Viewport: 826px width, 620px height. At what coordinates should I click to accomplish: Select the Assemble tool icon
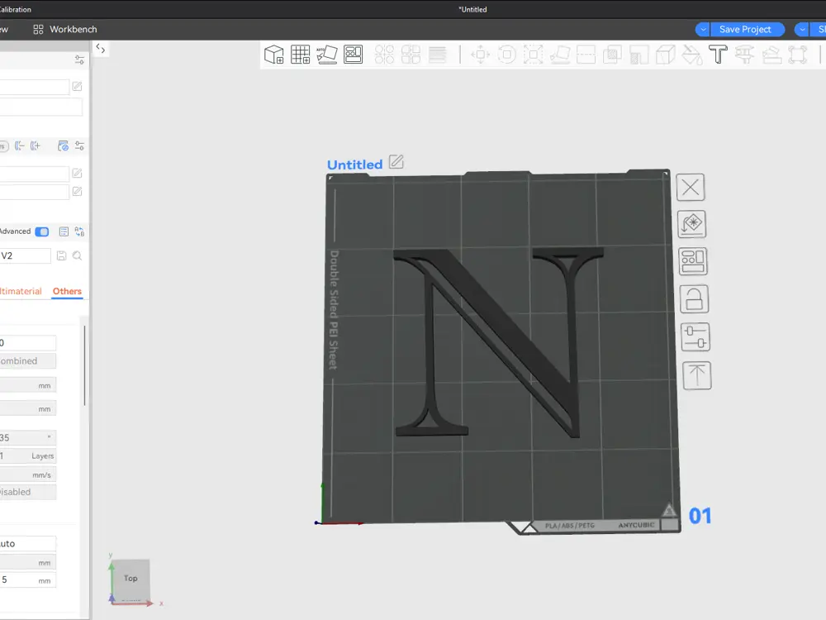771,55
